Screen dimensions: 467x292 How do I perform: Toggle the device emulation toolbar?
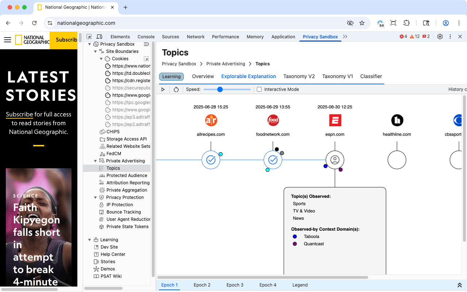(100, 36)
